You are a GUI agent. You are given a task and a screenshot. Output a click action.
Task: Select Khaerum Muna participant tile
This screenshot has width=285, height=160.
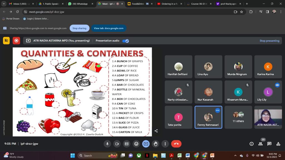(x=238, y=92)
